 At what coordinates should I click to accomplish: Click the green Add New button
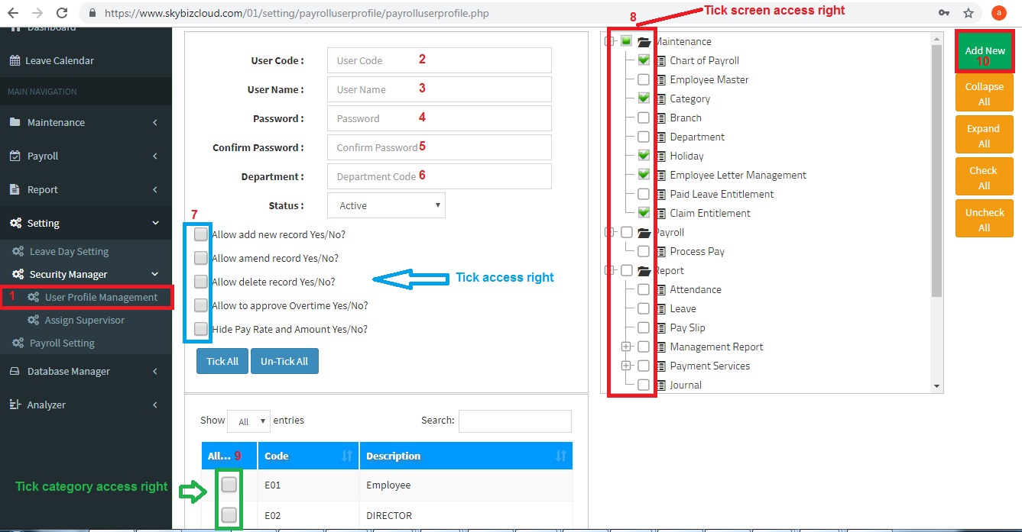click(985, 51)
